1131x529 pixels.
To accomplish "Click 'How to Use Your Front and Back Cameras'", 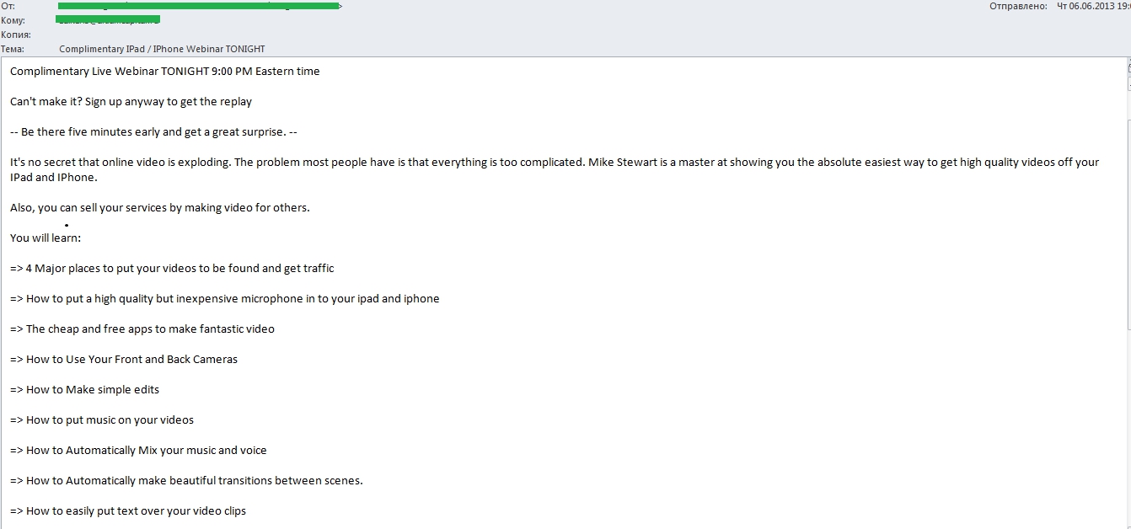I will [124, 360].
